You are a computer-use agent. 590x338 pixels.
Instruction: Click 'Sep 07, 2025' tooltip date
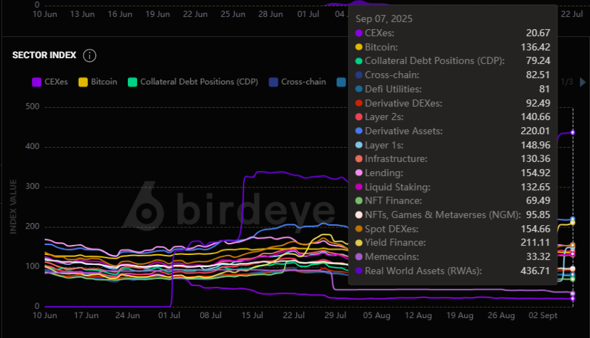tap(384, 19)
